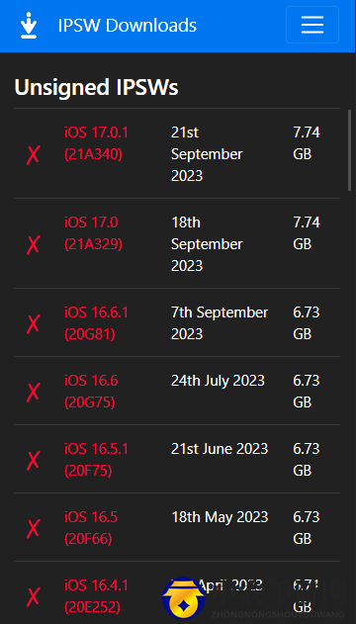Image resolution: width=356 pixels, height=624 pixels.
Task: Click the 21st September 2023 date cell
Action: 207,154
